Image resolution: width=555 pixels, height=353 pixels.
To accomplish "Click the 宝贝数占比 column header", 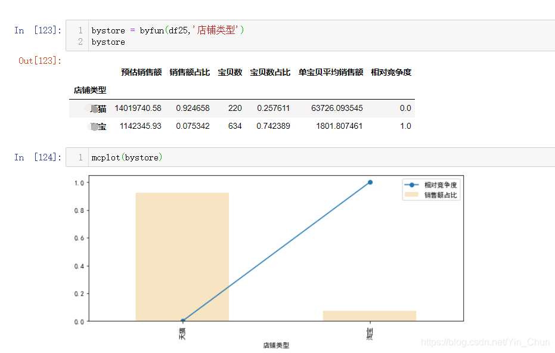I will [270, 72].
